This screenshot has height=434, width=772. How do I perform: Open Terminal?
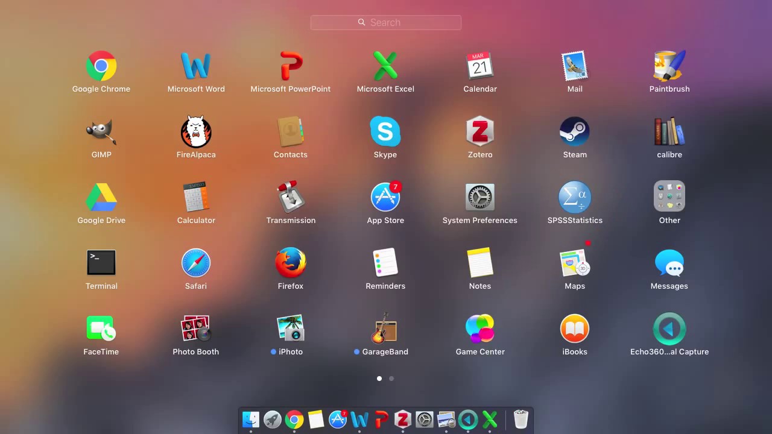tap(101, 263)
